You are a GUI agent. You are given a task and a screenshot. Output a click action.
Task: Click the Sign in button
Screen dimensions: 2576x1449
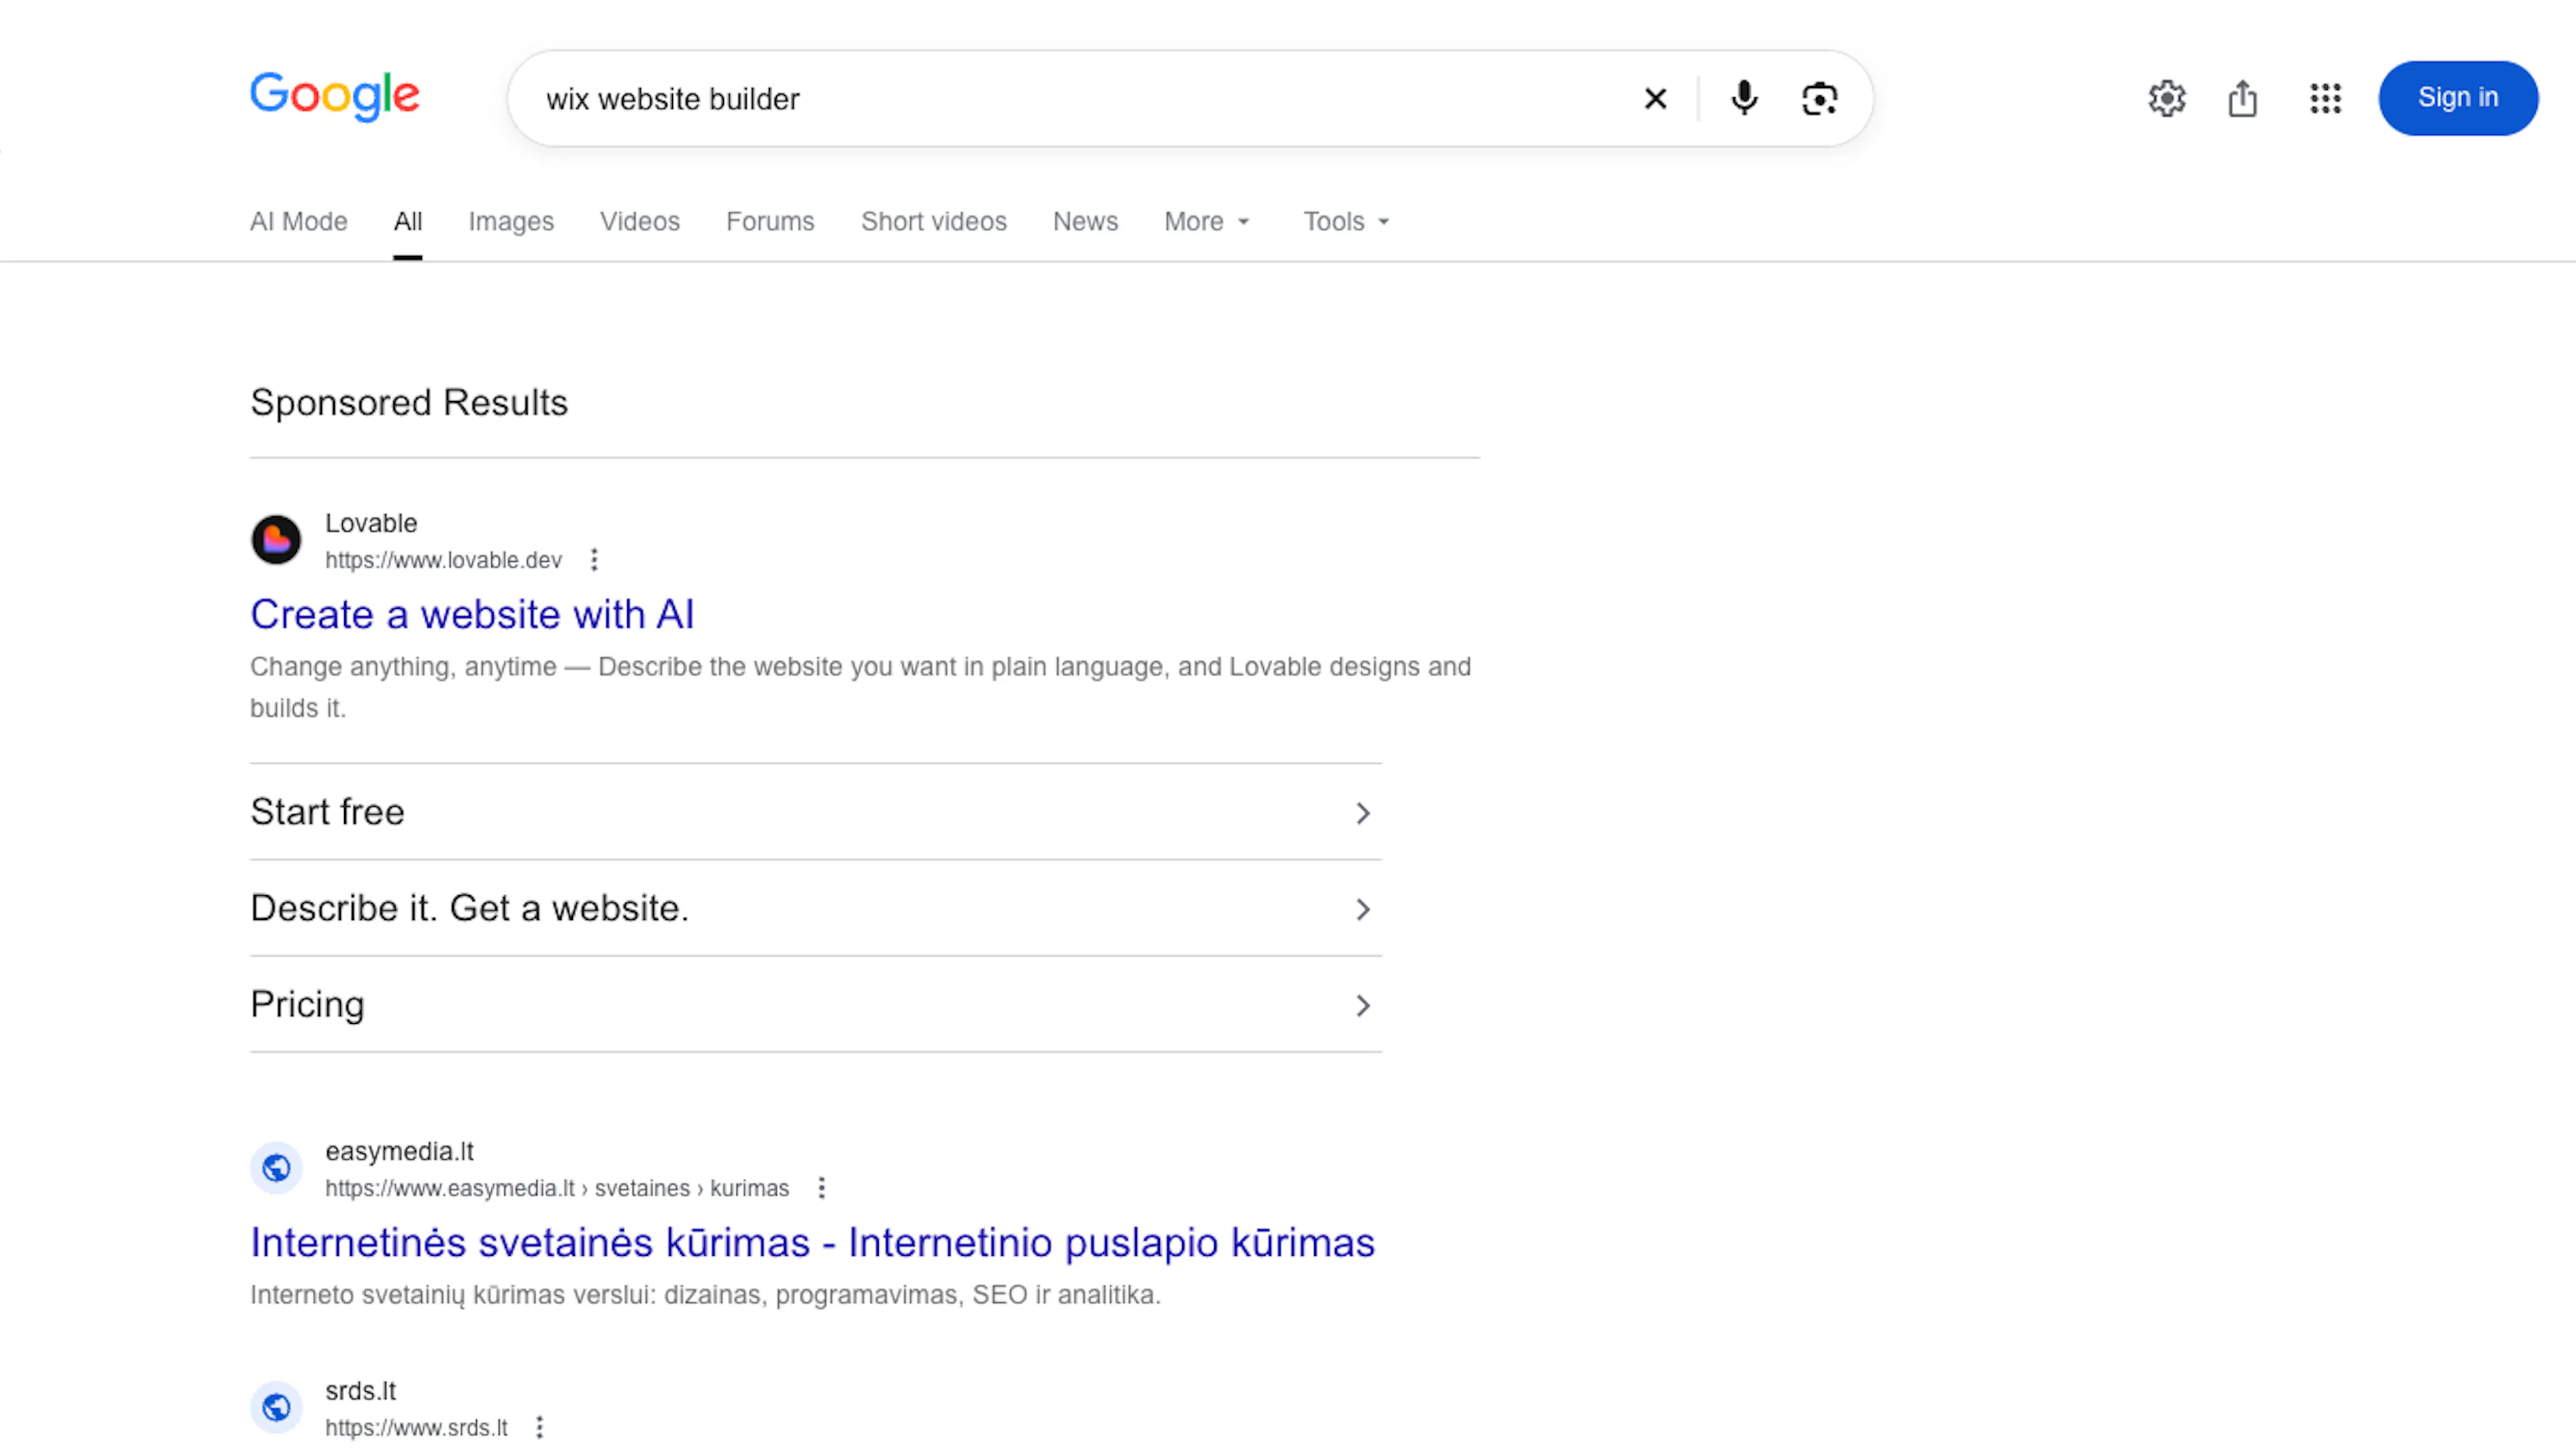2457,98
